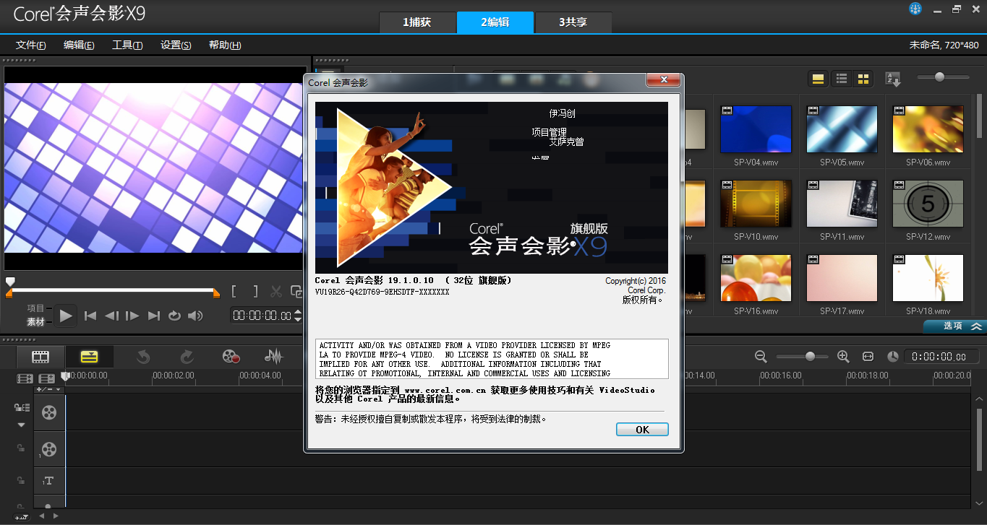Screen dimensions: 987x525
Task: Zoom out the timeline with minus magnifier
Action: (x=761, y=356)
